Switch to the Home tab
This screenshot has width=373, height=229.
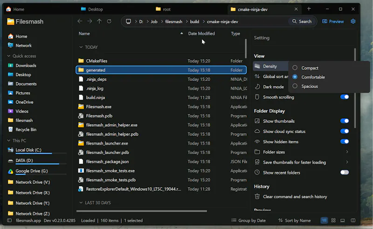[x=15, y=9]
